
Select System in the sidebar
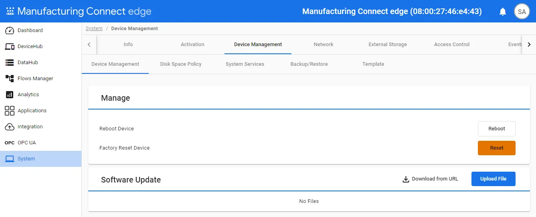click(x=40, y=159)
